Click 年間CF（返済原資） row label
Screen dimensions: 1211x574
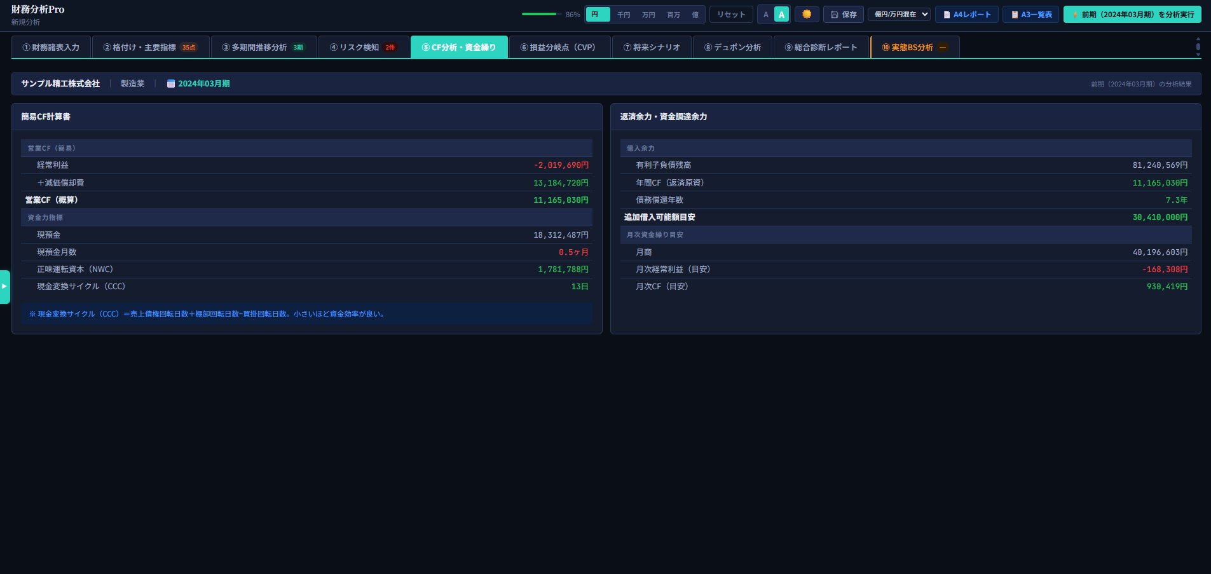tap(670, 182)
